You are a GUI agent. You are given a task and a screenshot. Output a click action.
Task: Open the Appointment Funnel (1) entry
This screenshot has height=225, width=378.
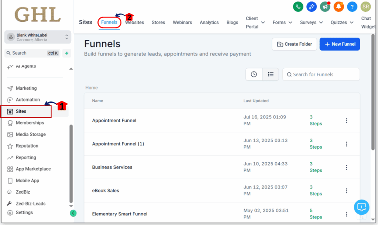pos(118,144)
